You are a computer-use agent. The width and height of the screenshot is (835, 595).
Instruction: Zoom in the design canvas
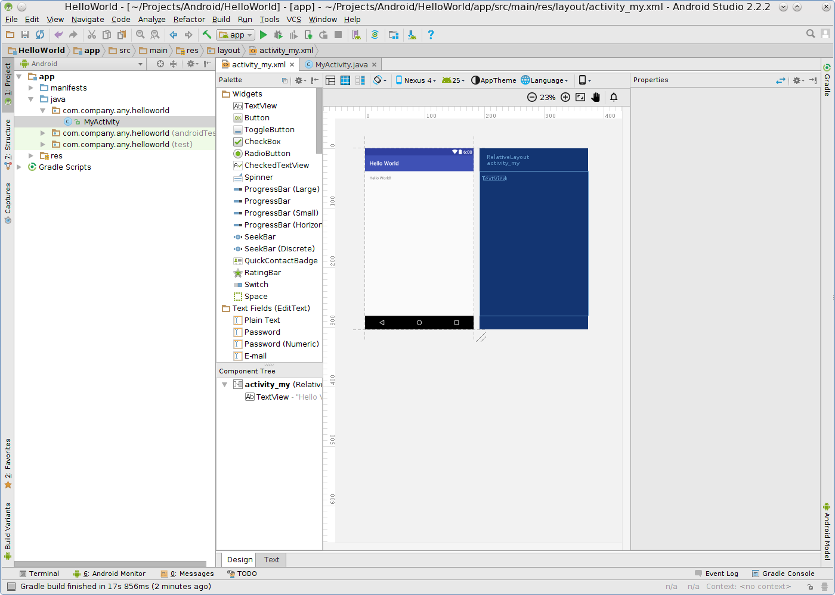coord(565,97)
